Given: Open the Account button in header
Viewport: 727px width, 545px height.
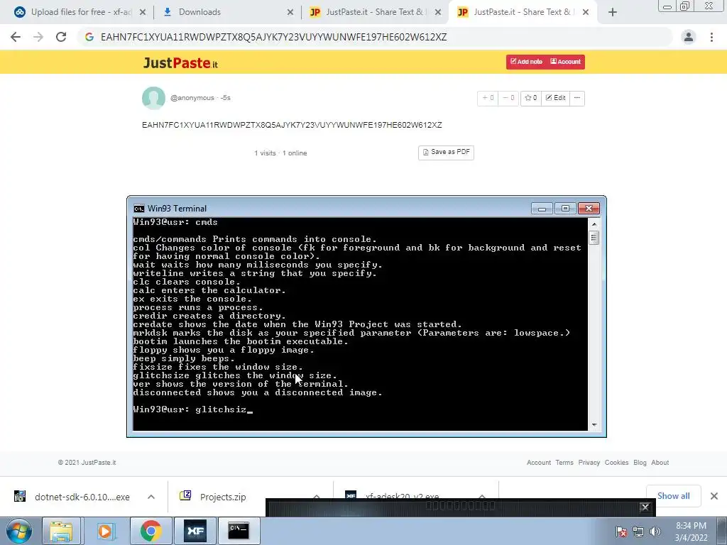Looking at the screenshot, I should coord(565,62).
